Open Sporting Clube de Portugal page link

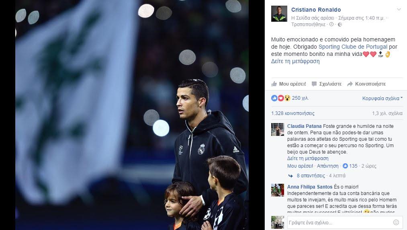pyautogui.click(x=353, y=47)
